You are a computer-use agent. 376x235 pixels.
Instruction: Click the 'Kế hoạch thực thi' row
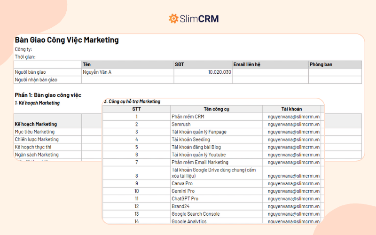33,147
